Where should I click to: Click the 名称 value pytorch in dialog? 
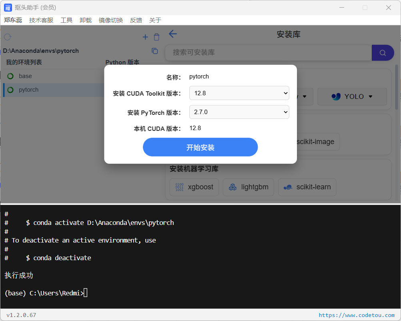[199, 77]
